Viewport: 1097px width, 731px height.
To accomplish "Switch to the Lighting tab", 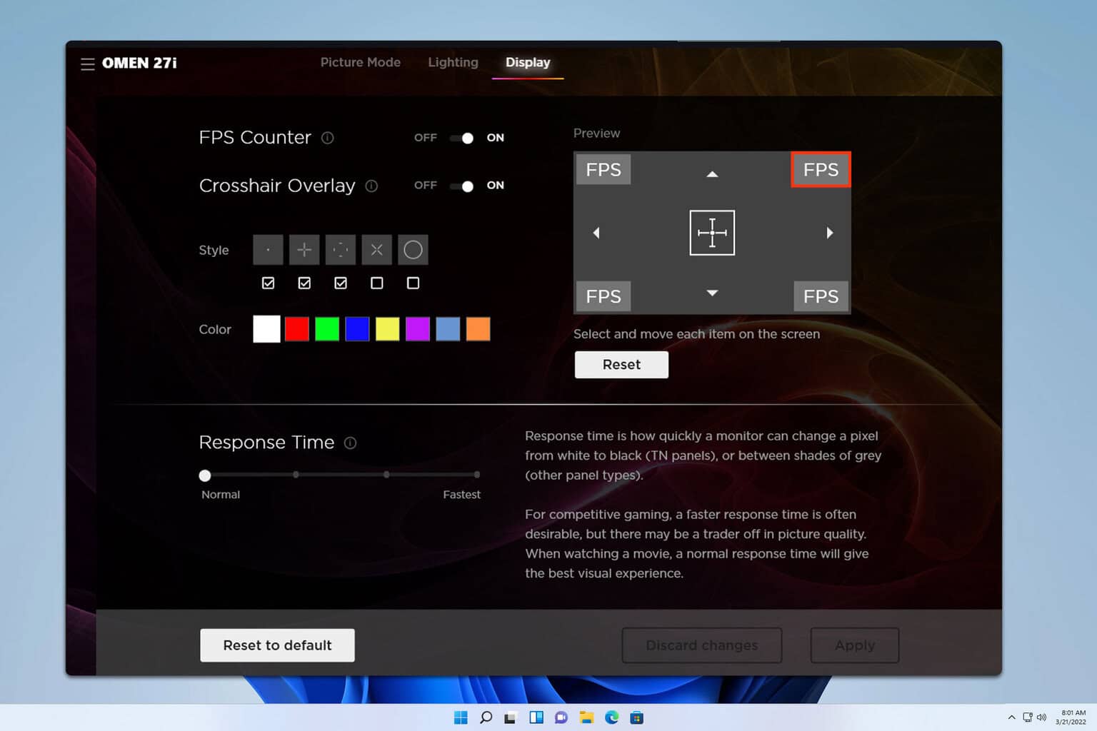I will [453, 63].
